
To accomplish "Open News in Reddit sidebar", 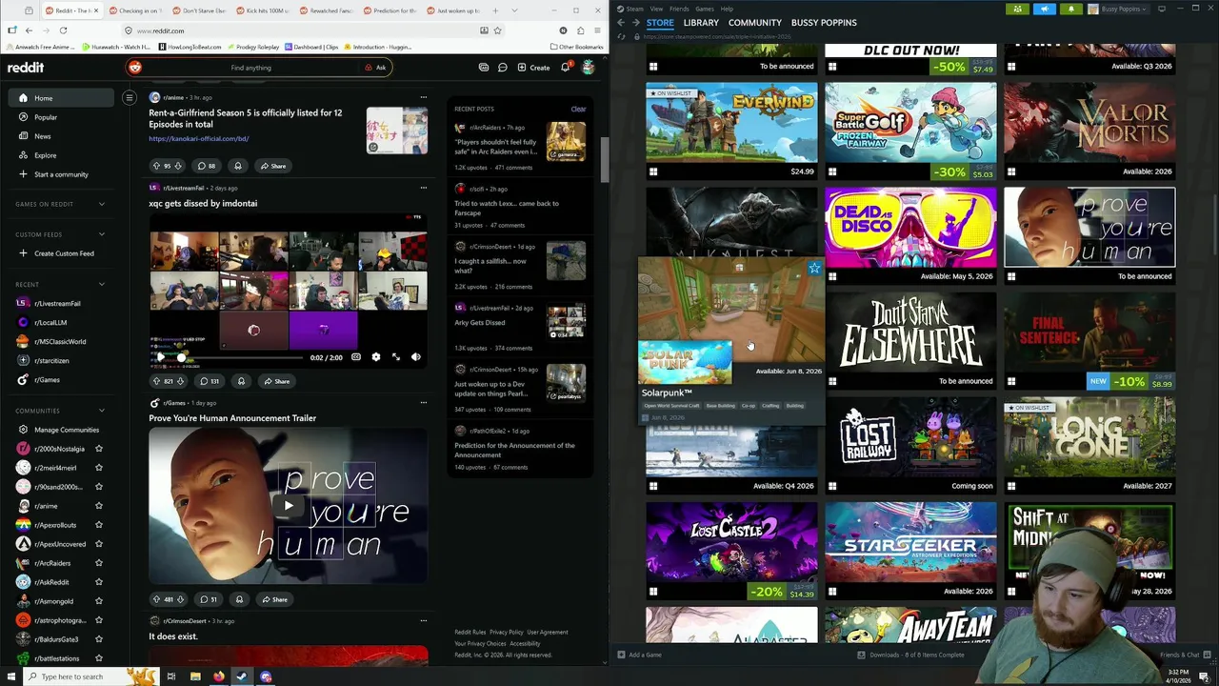I will tap(42, 136).
